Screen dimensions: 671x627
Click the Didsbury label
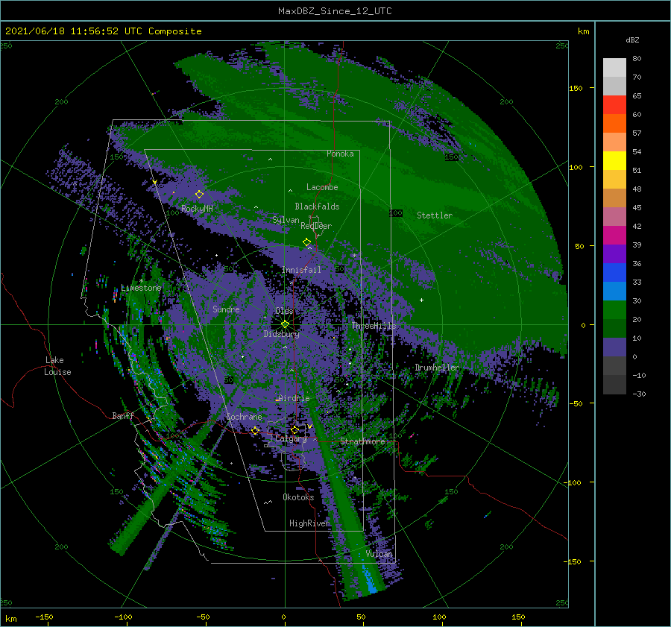coord(282,334)
